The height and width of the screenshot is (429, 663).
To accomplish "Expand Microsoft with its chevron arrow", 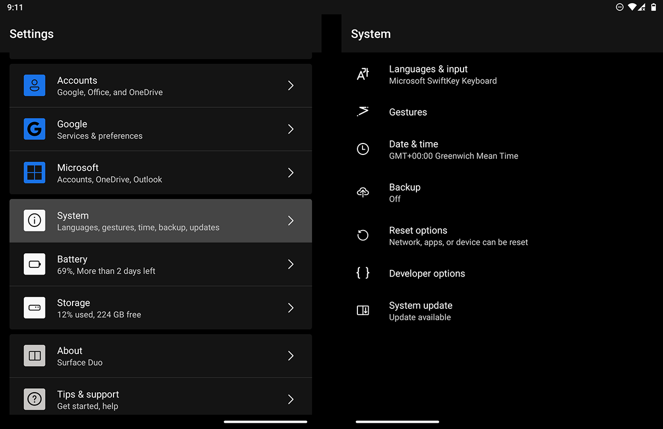I will [291, 173].
